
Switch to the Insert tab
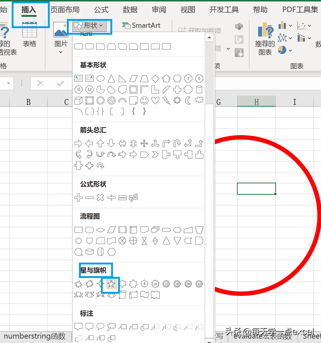tap(29, 9)
